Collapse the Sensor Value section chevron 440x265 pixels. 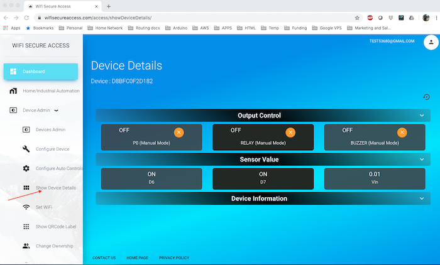click(x=422, y=160)
